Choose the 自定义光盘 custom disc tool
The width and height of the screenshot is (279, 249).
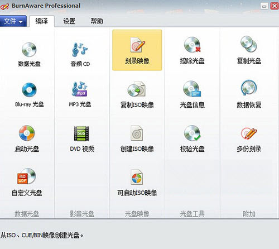point(27,183)
